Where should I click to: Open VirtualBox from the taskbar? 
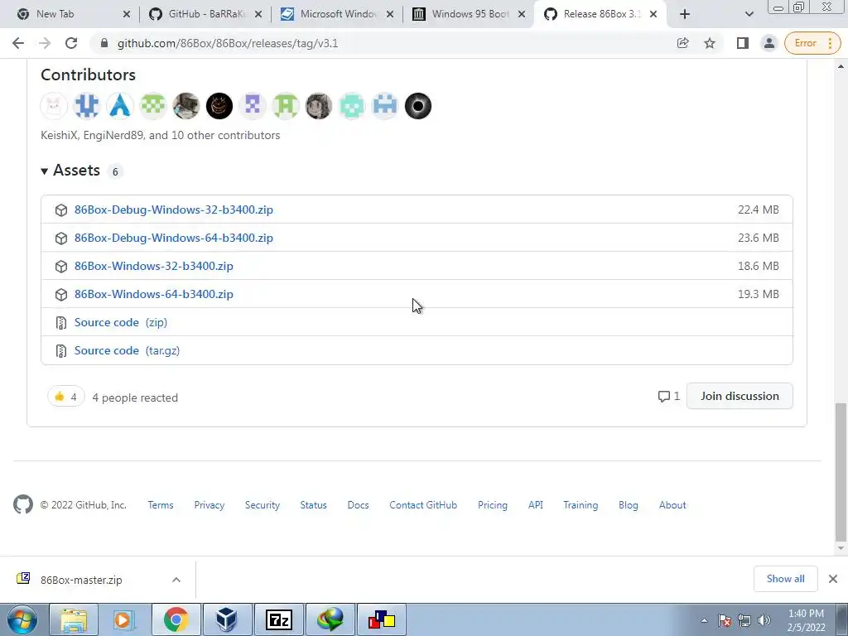tap(227, 619)
